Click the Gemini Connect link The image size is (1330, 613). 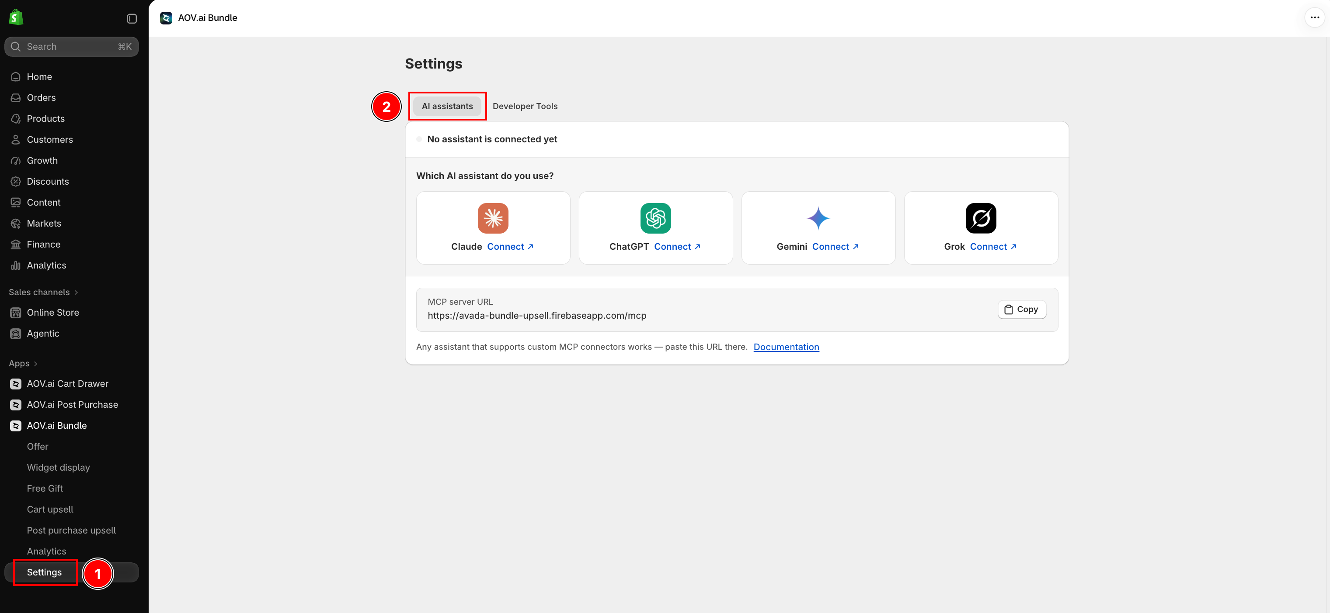click(836, 247)
